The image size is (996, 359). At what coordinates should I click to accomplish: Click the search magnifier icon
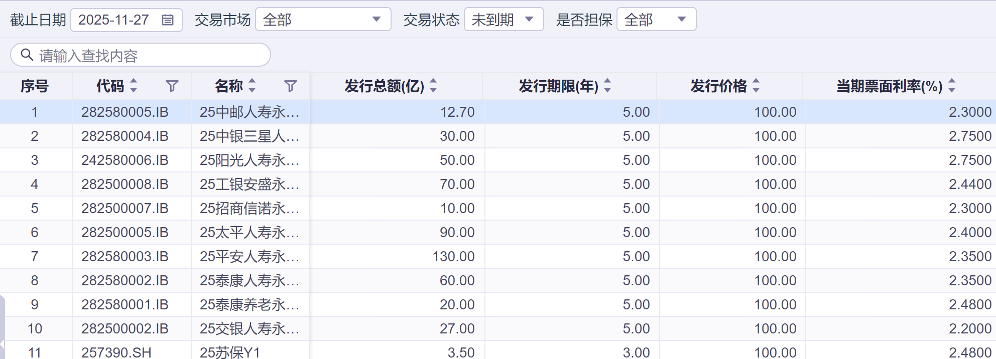click(x=27, y=55)
